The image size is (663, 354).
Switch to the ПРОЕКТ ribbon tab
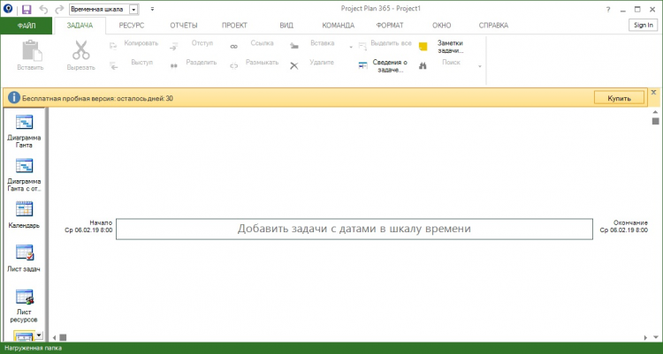click(x=234, y=26)
